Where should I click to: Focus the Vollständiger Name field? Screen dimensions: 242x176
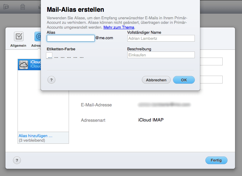pos(161,38)
